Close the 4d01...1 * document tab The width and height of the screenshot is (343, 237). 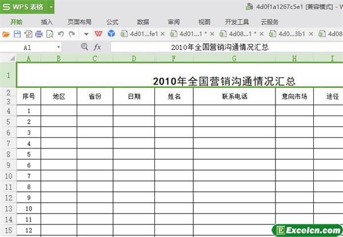pyautogui.click(x=212, y=34)
